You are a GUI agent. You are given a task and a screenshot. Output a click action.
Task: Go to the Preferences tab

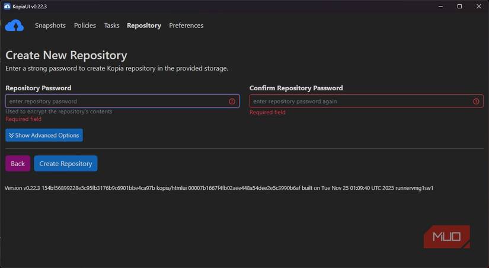coord(186,25)
